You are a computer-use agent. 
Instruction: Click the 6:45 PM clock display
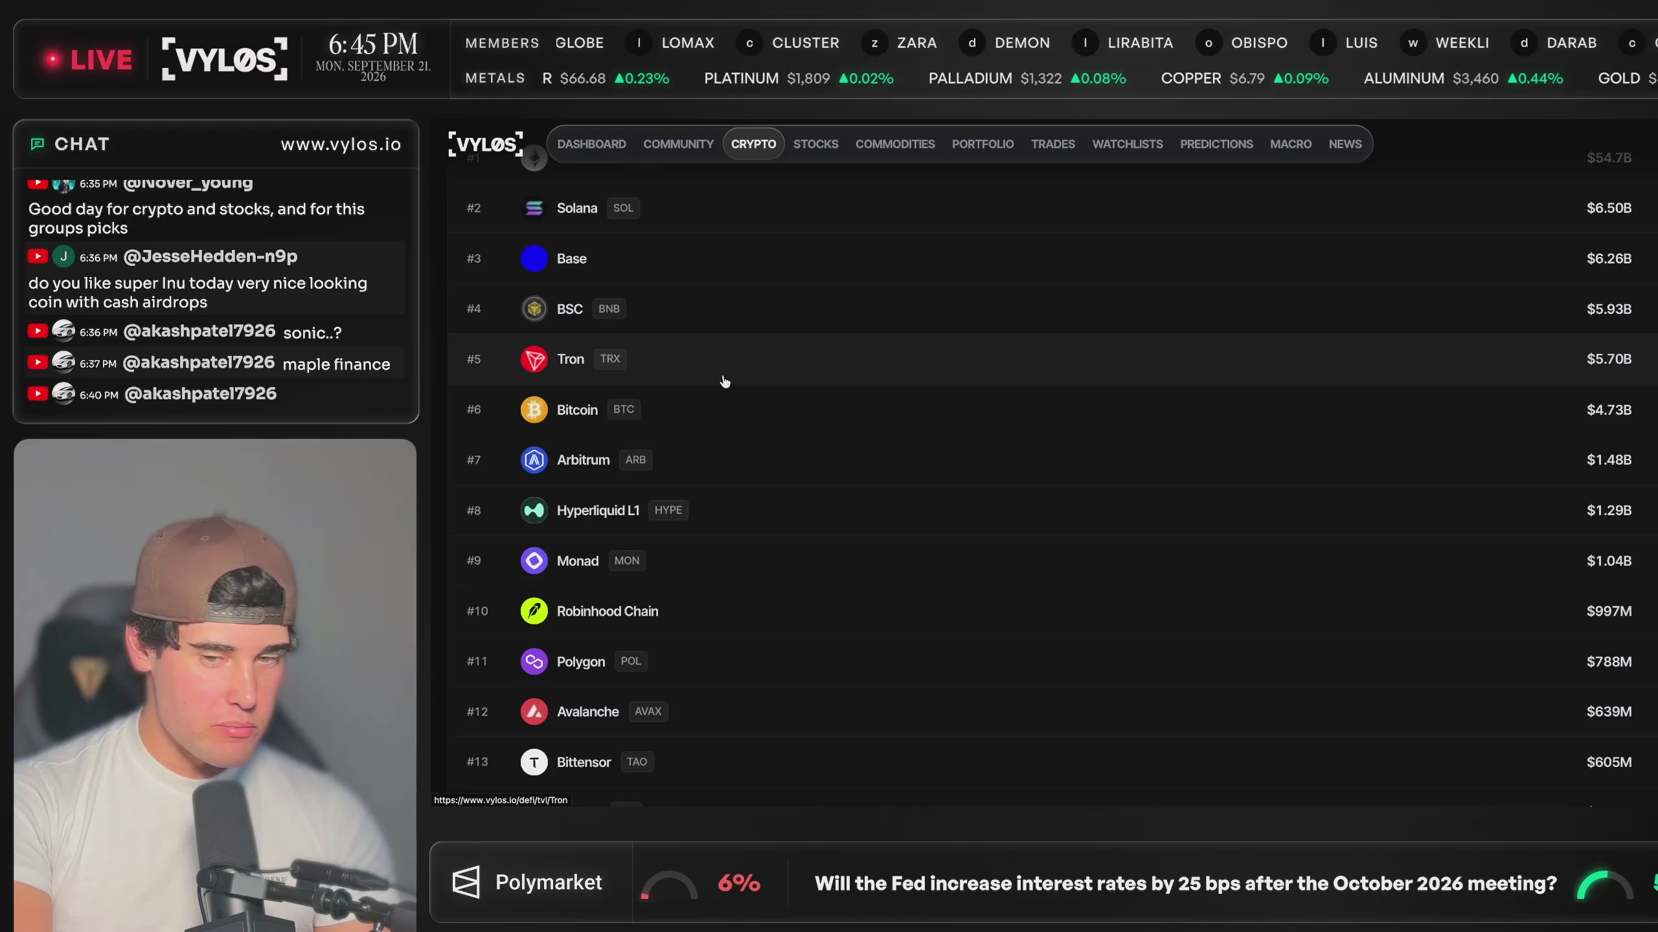373,45
